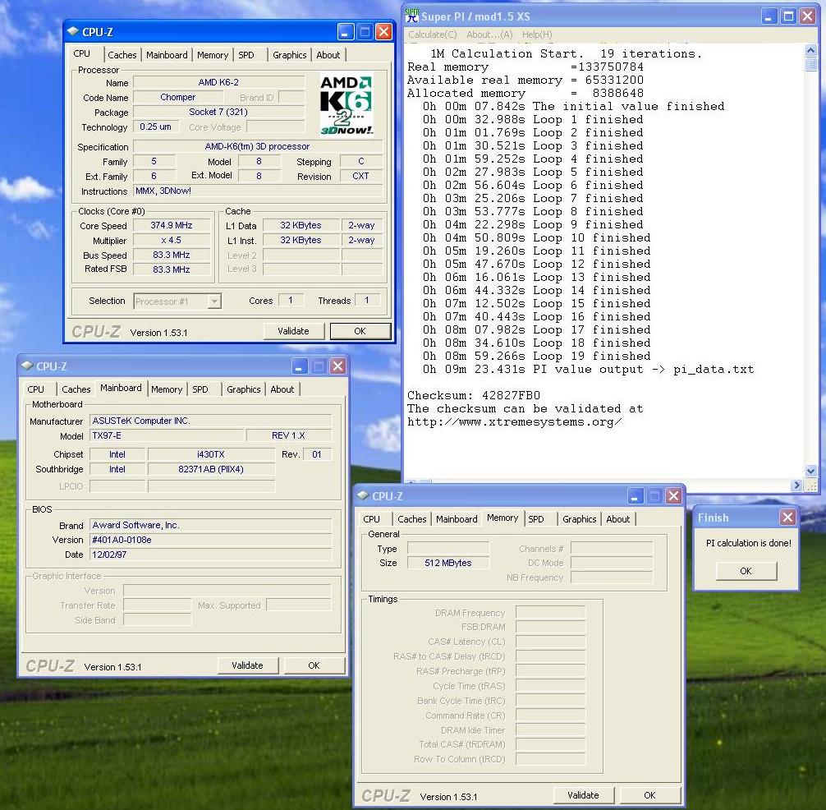Minimize the CPU-Z CPU tab window
This screenshot has height=810, width=826.
346,32
